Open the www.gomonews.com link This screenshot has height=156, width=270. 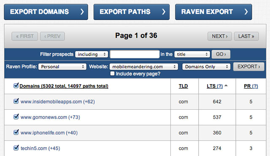44,117
